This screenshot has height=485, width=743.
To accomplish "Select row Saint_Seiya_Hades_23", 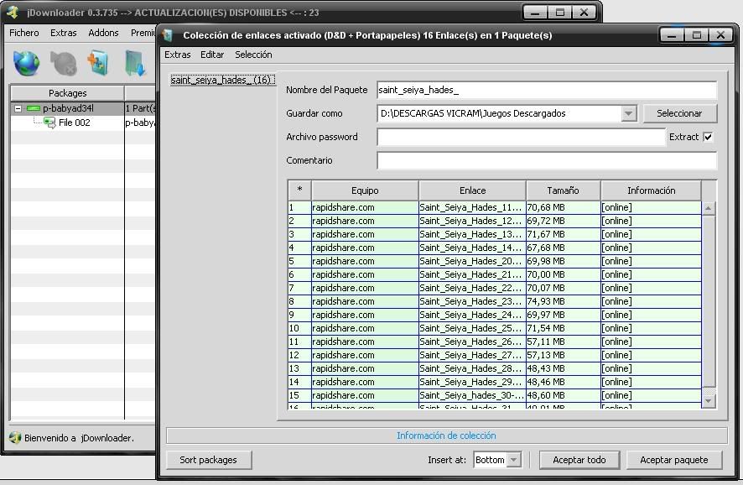I will point(494,301).
